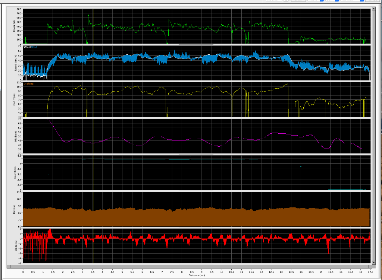Click the yellow cursor line in the power chart
This screenshot has width=382, height=280.
[x=94, y=26]
